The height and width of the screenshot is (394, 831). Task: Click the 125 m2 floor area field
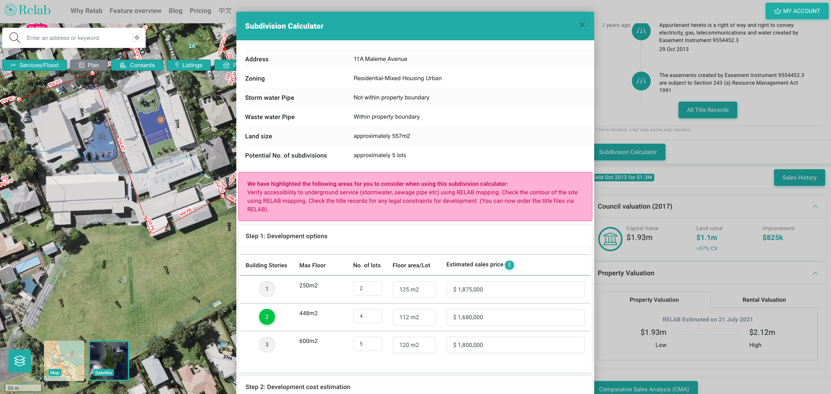414,289
